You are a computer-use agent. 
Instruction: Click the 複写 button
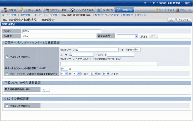[153, 36]
